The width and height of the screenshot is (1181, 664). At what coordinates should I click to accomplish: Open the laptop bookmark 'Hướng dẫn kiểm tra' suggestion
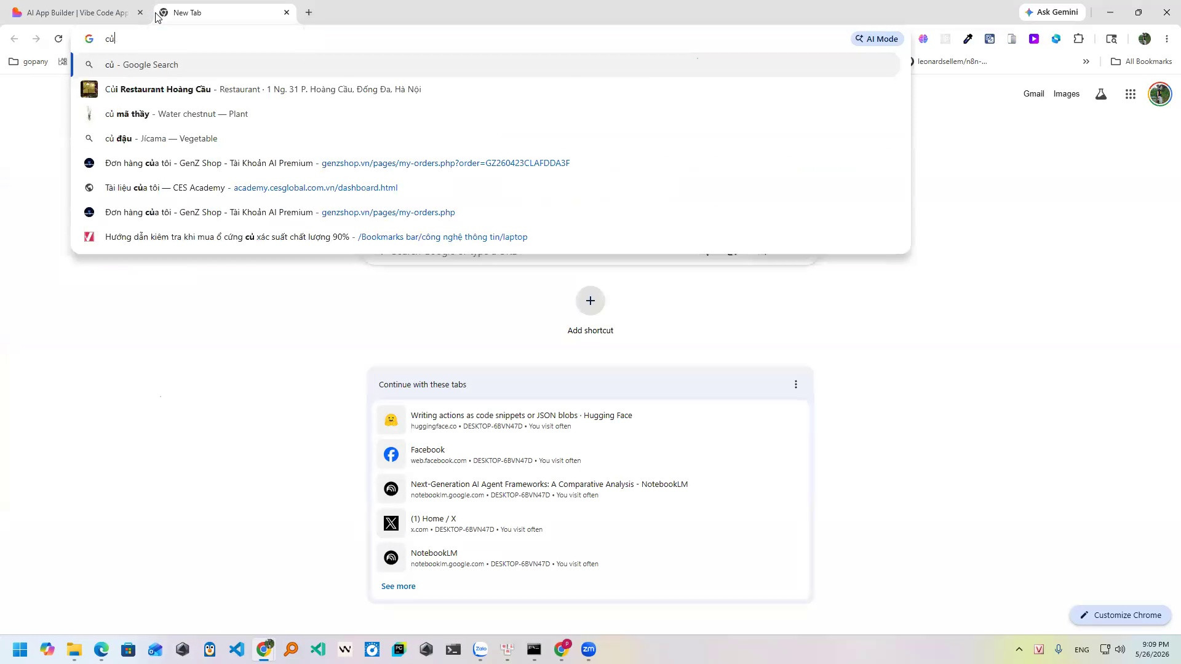point(486,237)
